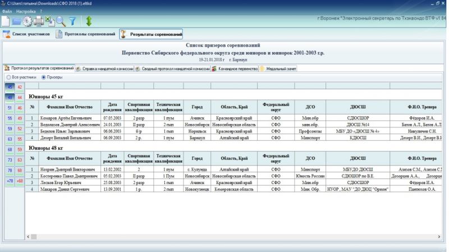Export to Excel using the spreadsheet icon

click(x=49, y=21)
